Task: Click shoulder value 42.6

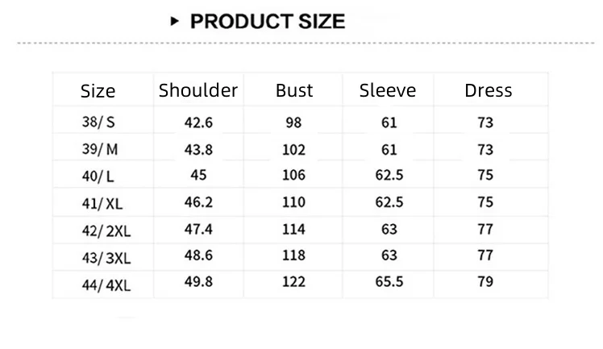Action: coord(198,123)
